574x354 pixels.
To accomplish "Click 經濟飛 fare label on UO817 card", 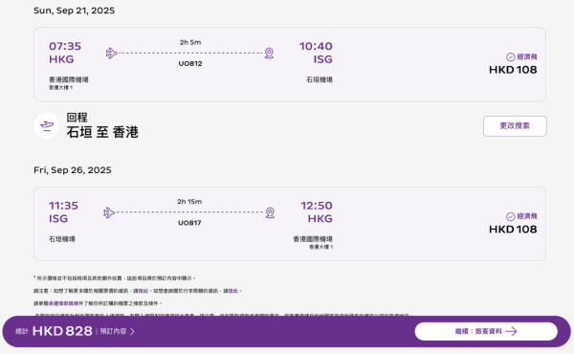I will click(x=527, y=216).
